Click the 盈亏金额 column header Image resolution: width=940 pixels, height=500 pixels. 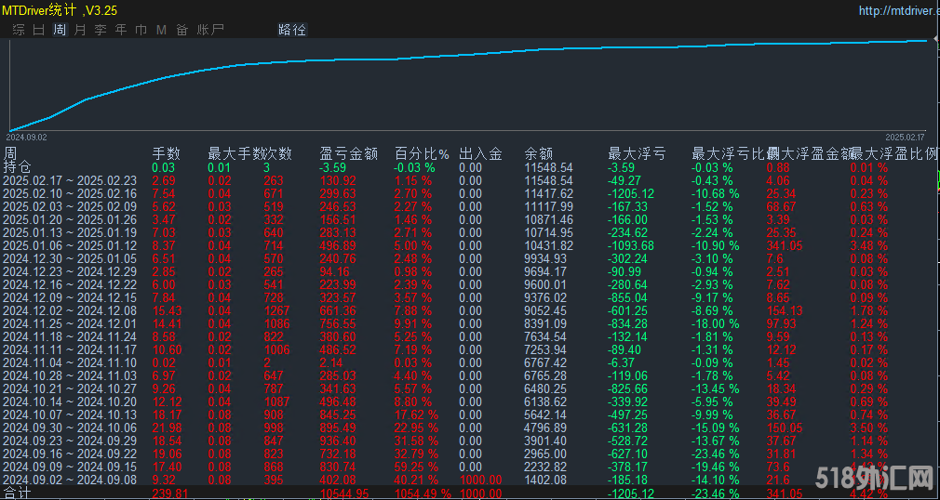pyautogui.click(x=348, y=154)
